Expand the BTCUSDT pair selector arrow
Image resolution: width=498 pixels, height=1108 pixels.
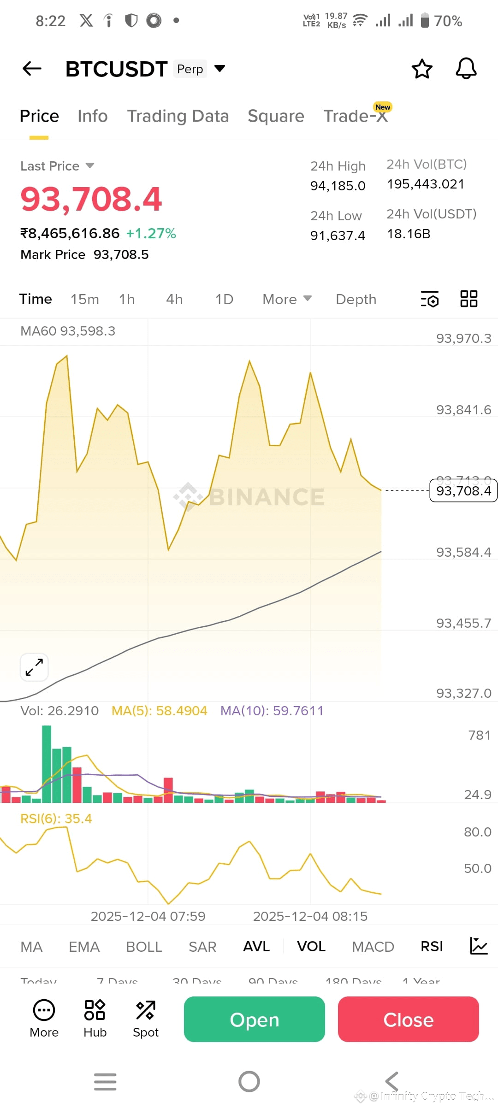[x=220, y=69]
